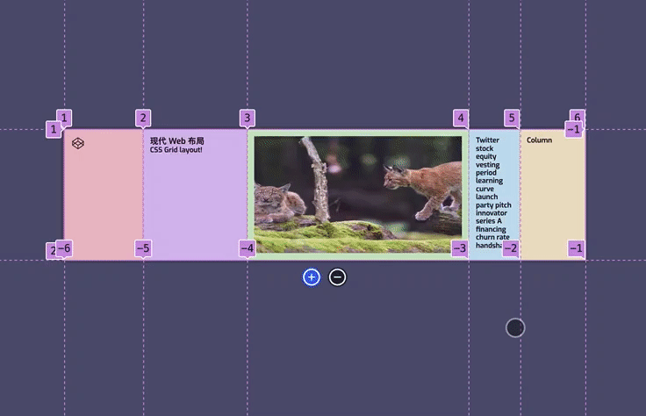Click grid line label 5 at top
This screenshot has height=416, width=646.
(x=512, y=118)
